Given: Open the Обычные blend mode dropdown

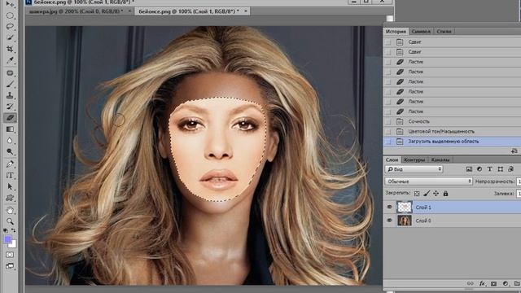Looking at the screenshot, I should pyautogui.click(x=429, y=181).
